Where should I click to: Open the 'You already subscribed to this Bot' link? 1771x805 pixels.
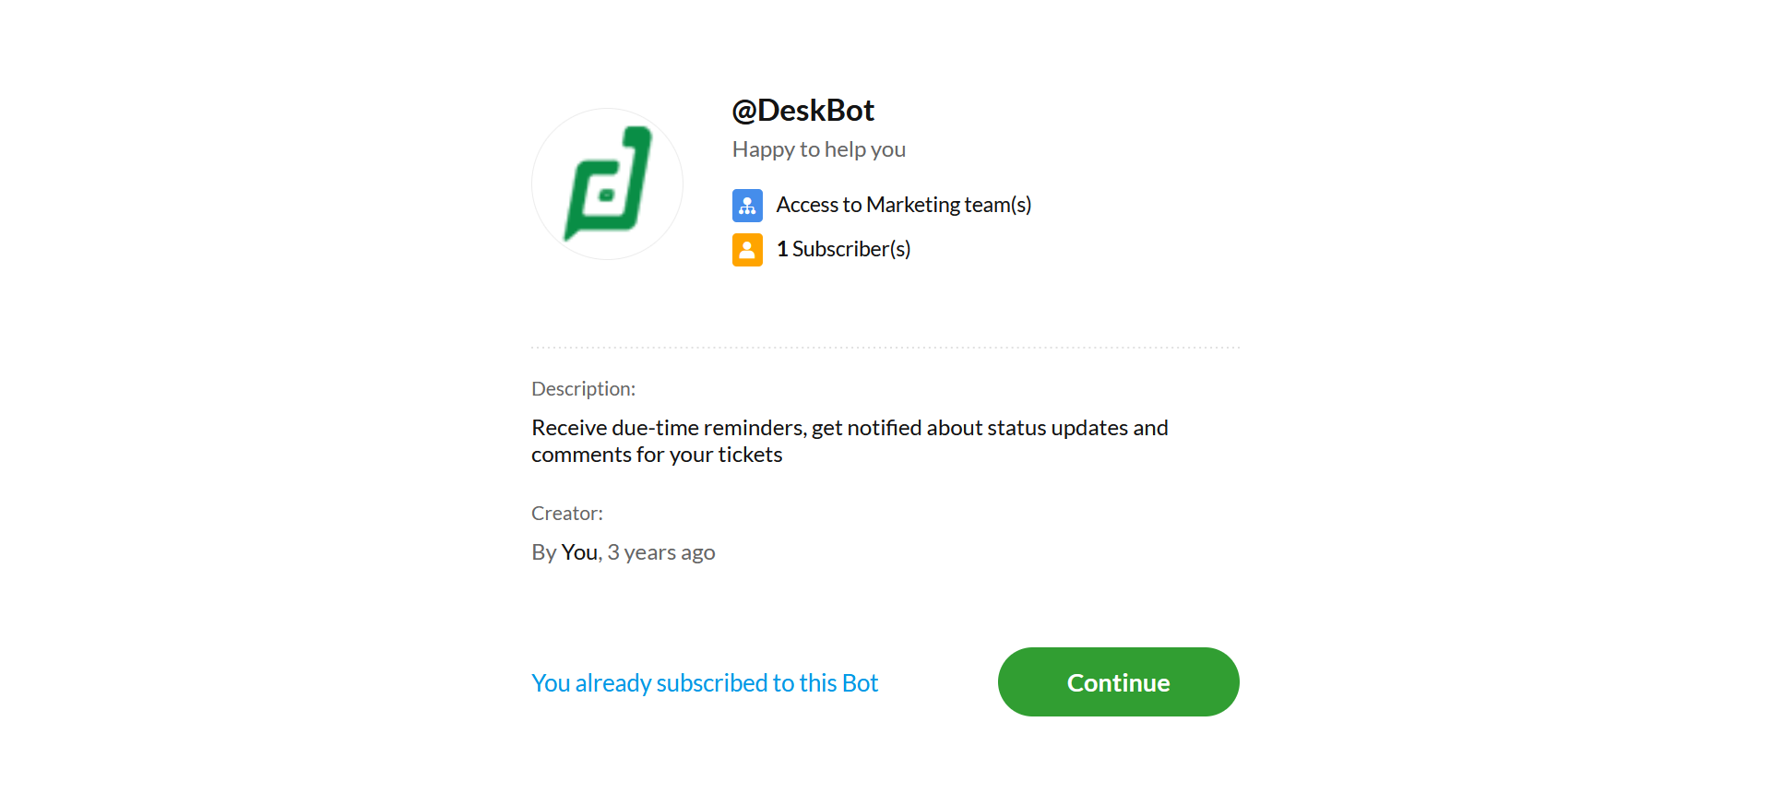click(705, 682)
